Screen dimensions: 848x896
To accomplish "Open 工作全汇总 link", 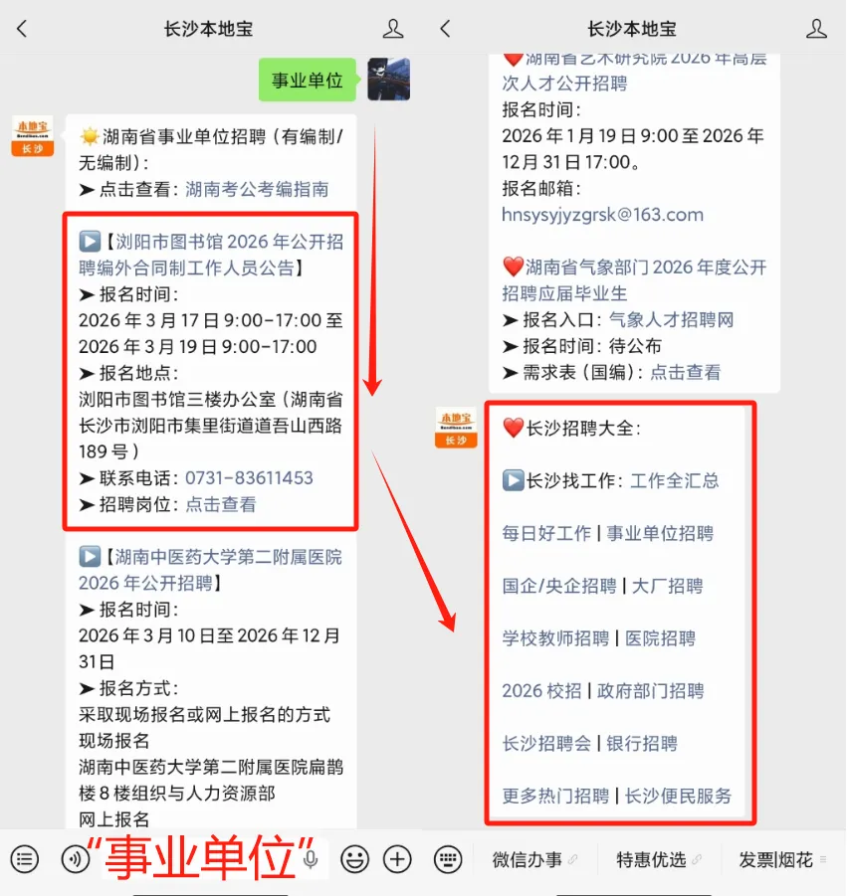I will (x=675, y=480).
